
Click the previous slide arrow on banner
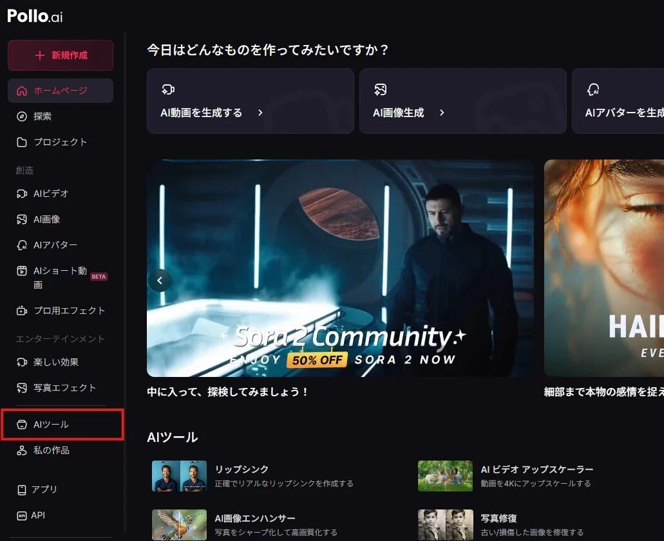click(x=160, y=280)
